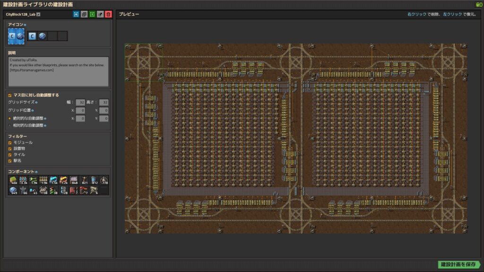Click the pole component showing 821
This screenshot has width=484, height=272.
84,180
